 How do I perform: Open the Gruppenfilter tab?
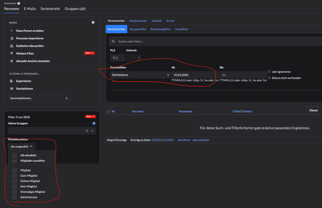pos(138,29)
